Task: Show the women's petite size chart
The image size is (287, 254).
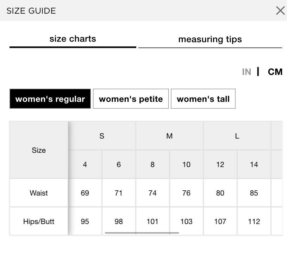Action: click(x=131, y=99)
